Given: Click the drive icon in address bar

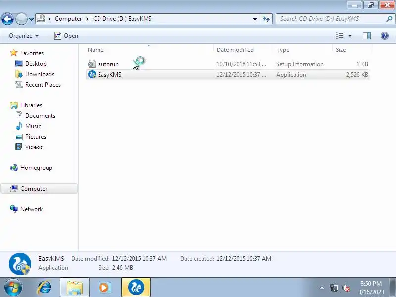Looking at the screenshot, I should tap(41, 19).
